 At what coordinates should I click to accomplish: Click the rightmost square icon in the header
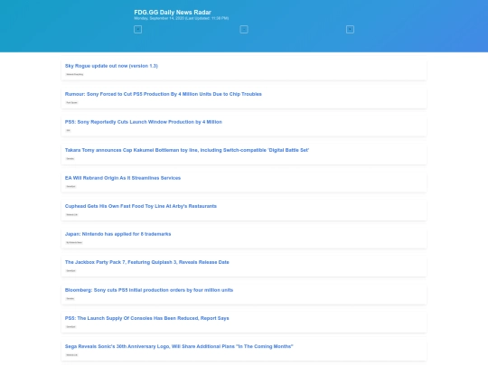[350, 30]
